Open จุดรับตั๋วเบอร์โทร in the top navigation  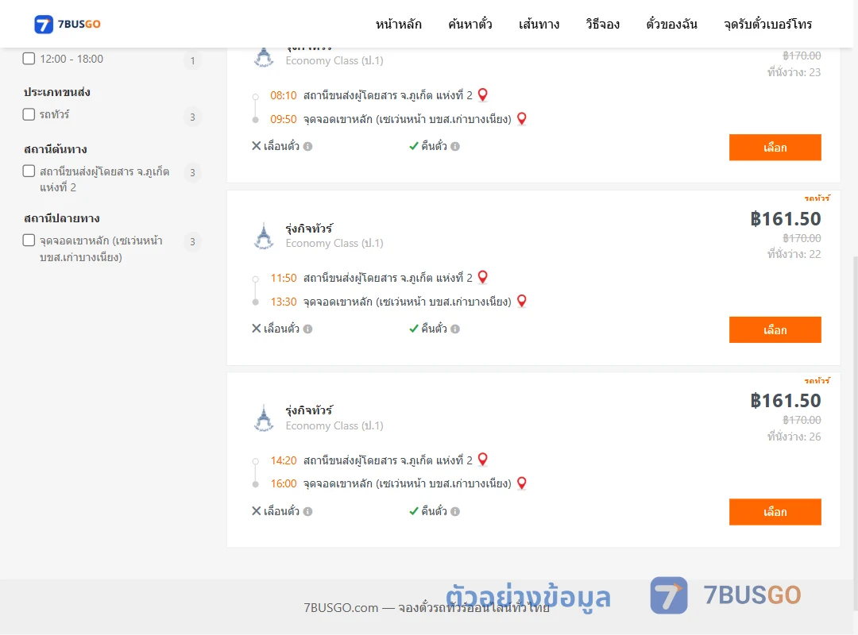(767, 24)
